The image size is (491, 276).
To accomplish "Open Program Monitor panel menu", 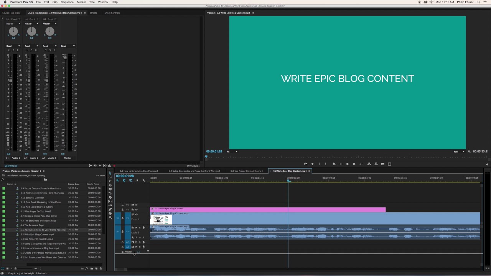I will coord(253,13).
